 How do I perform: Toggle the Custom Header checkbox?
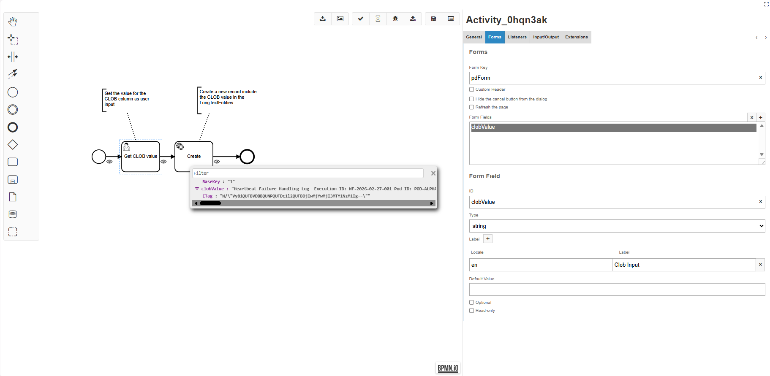[x=471, y=89]
